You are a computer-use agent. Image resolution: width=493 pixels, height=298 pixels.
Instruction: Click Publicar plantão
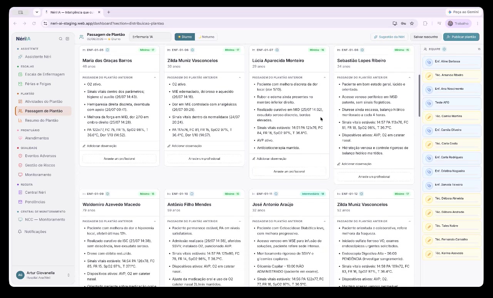[461, 37]
